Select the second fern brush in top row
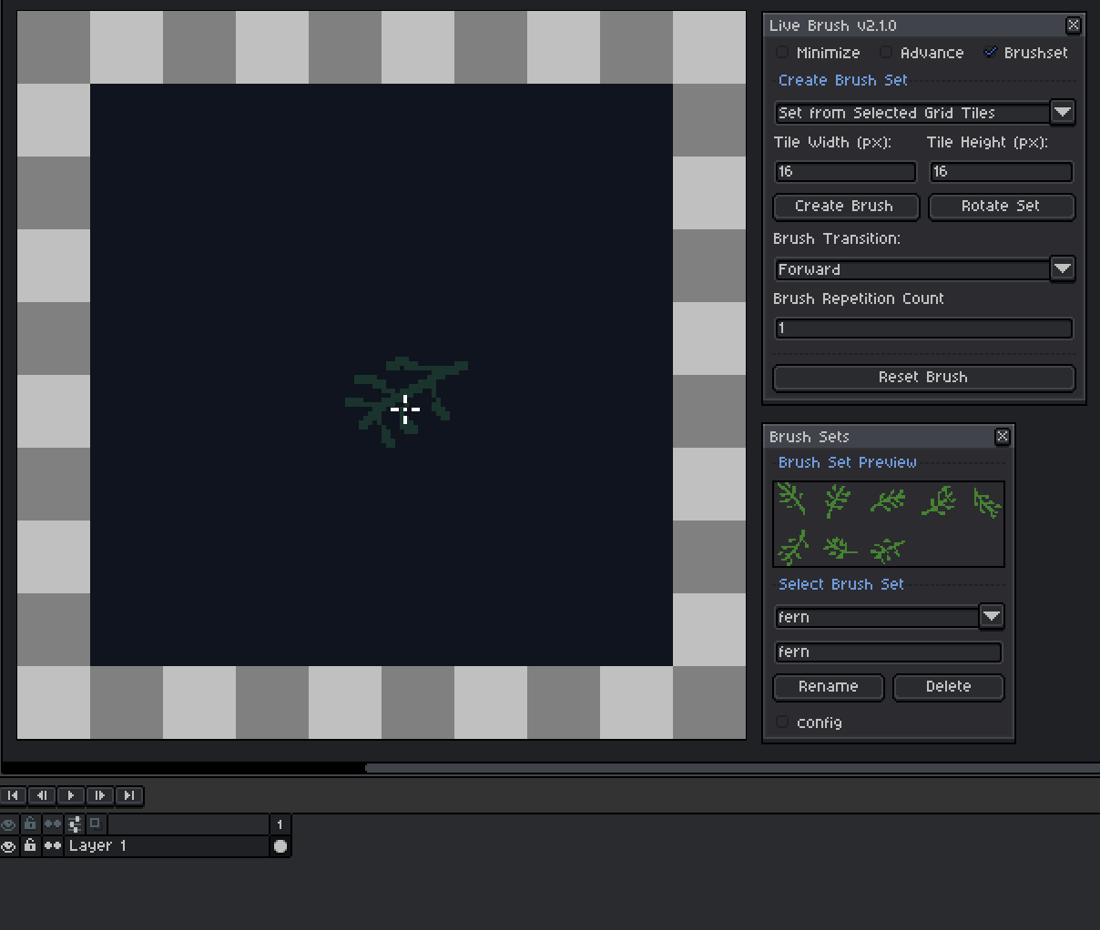The width and height of the screenshot is (1100, 930). [838, 500]
